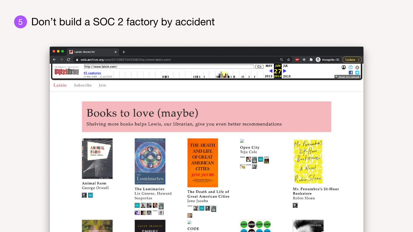This screenshot has width=413, height=232.
Task: Open the Laisin home link
Action: (x=60, y=85)
